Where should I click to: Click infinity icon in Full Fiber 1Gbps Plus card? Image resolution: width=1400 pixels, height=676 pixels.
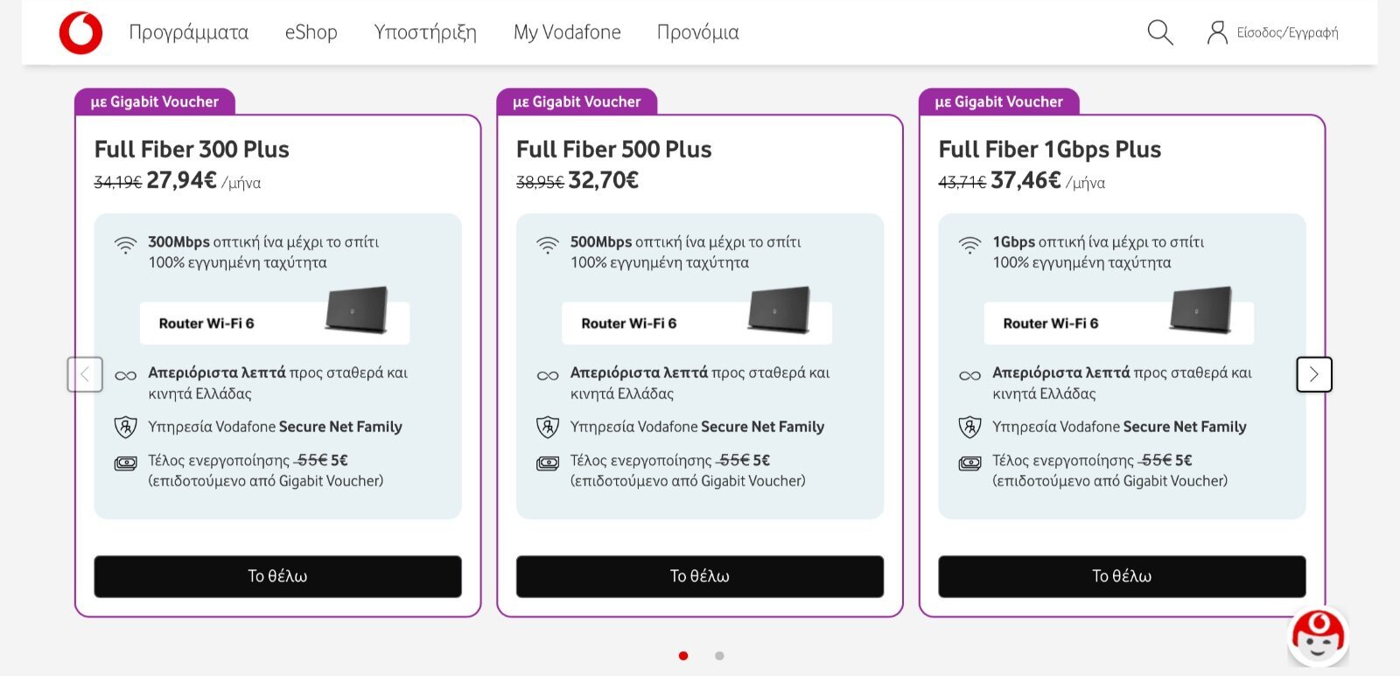tap(969, 376)
